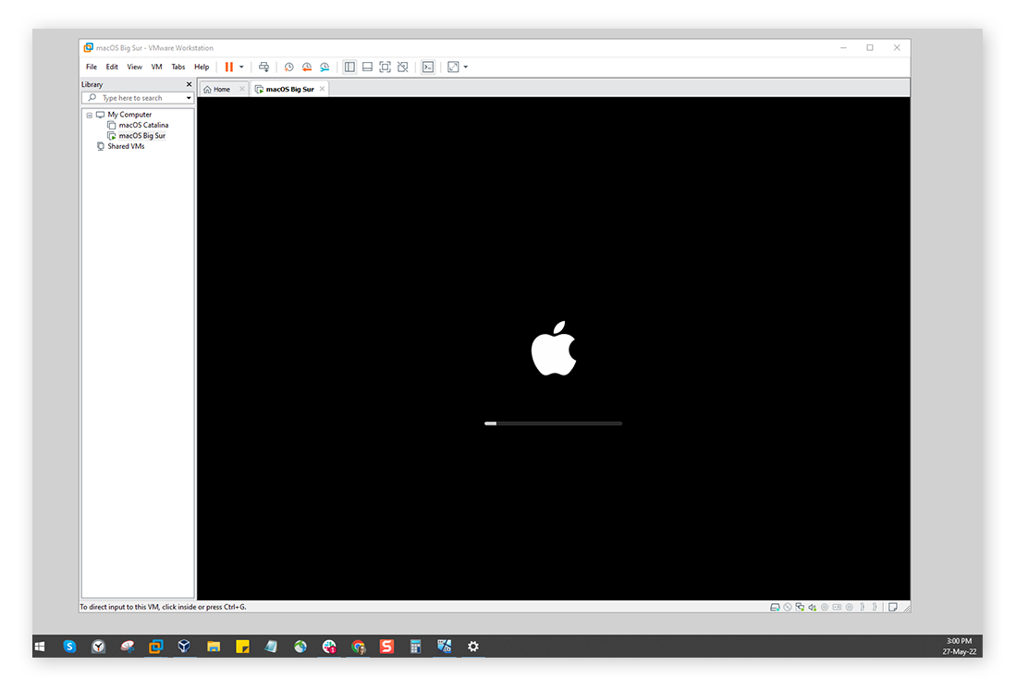Viewport: 1017px width, 690px height.
Task: Click the CD/DVD drive status icon
Action: pos(788,608)
